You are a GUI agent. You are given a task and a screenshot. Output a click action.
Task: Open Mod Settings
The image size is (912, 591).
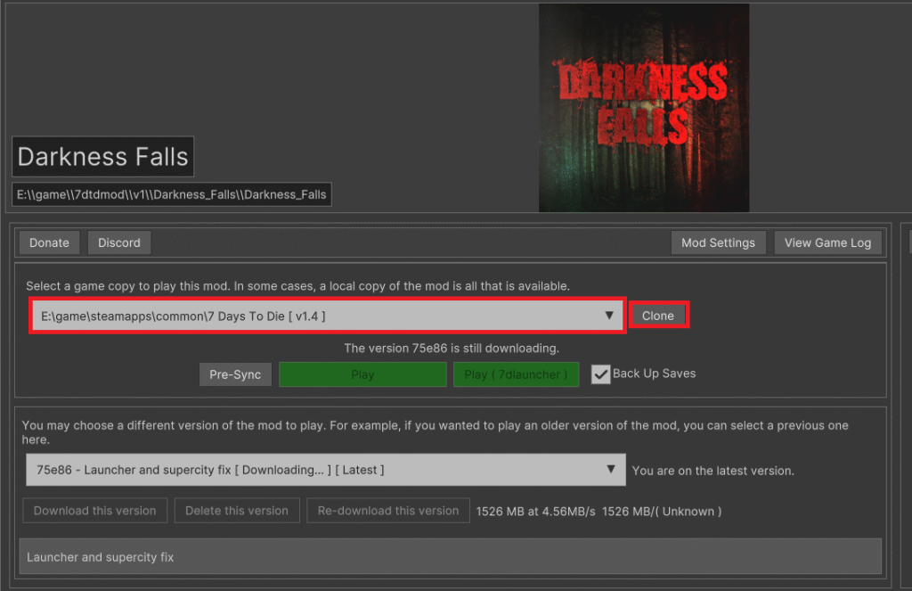click(719, 242)
